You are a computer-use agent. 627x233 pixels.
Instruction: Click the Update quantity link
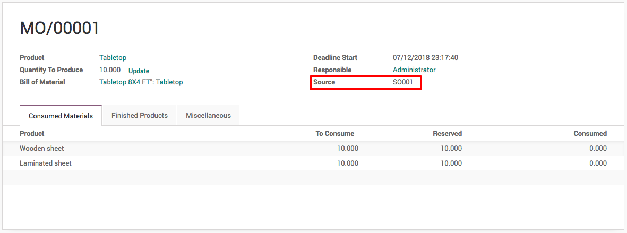click(x=139, y=71)
